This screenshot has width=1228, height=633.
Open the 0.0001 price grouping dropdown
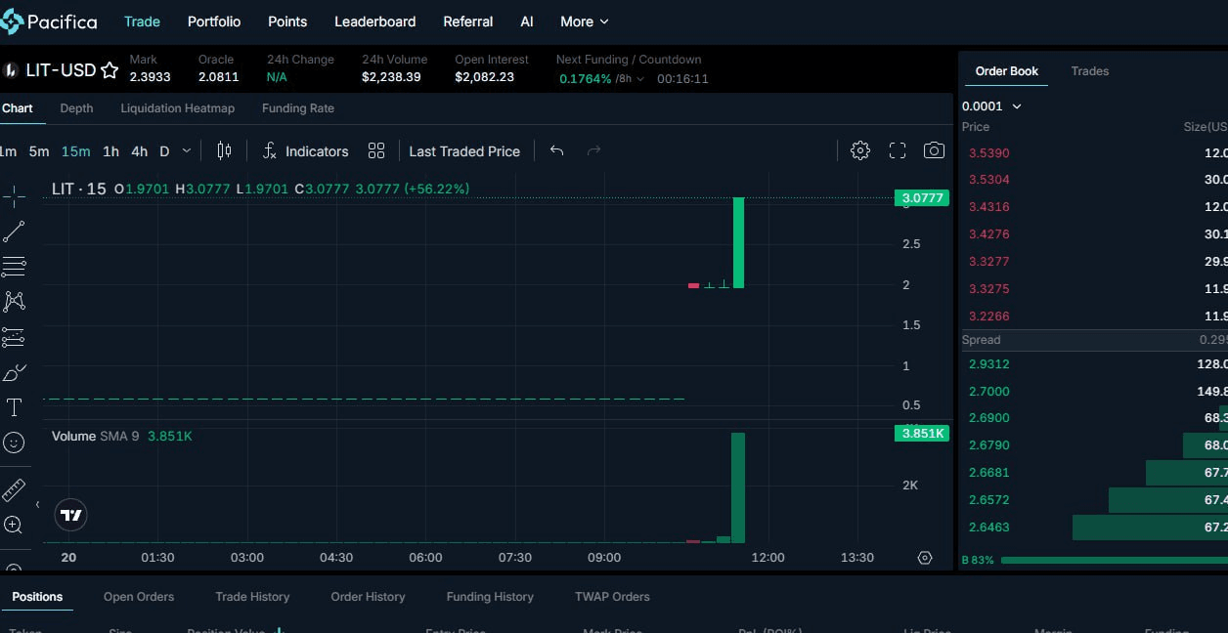(x=991, y=106)
